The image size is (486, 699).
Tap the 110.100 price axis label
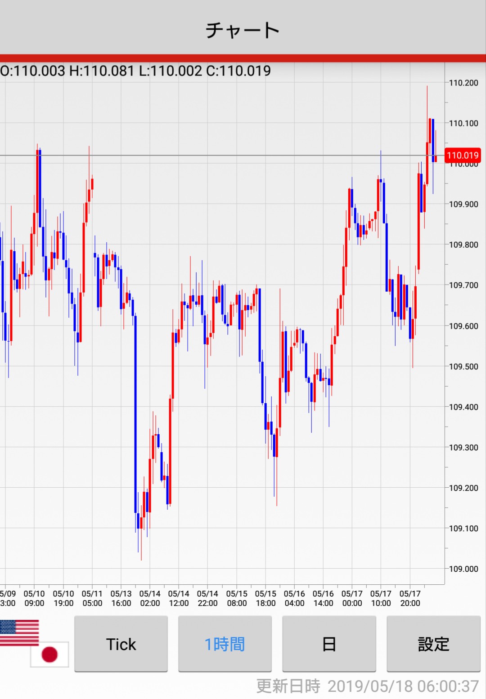[463, 123]
